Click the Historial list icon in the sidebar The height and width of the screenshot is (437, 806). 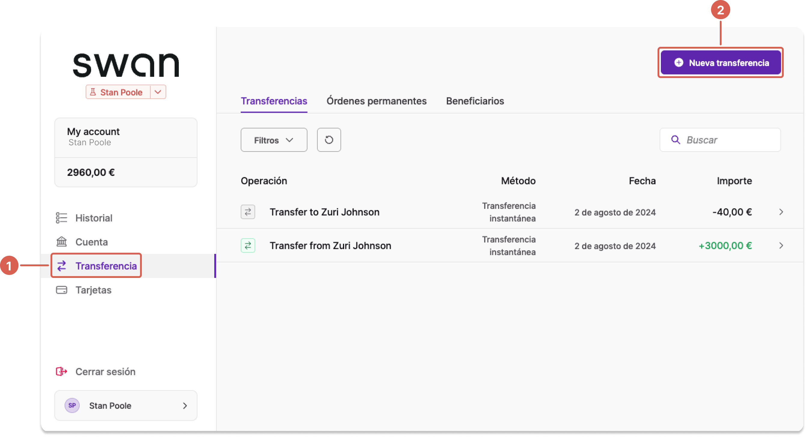pos(61,218)
